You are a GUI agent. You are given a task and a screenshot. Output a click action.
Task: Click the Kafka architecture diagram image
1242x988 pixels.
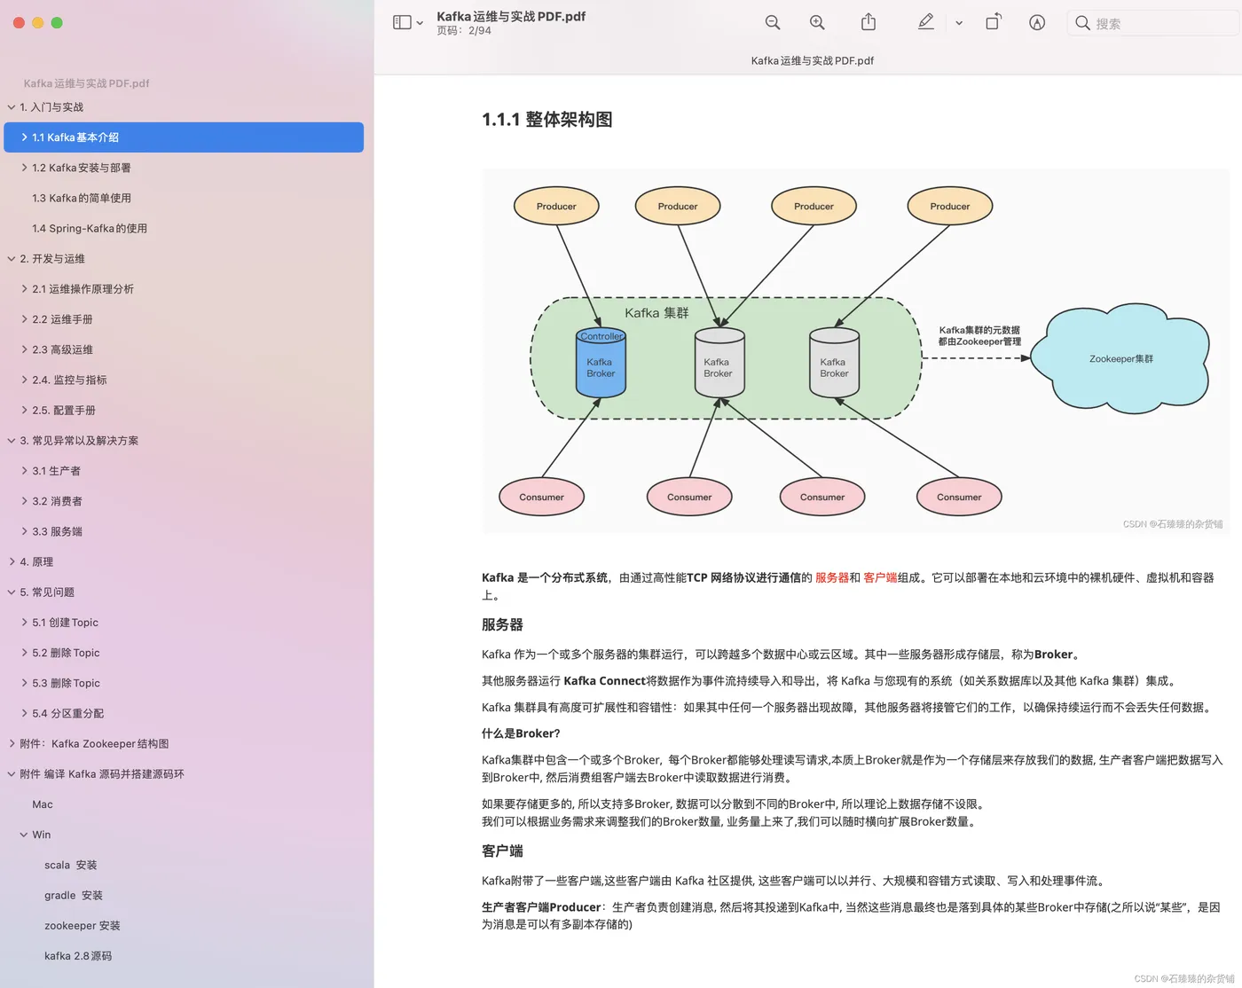[855, 351]
